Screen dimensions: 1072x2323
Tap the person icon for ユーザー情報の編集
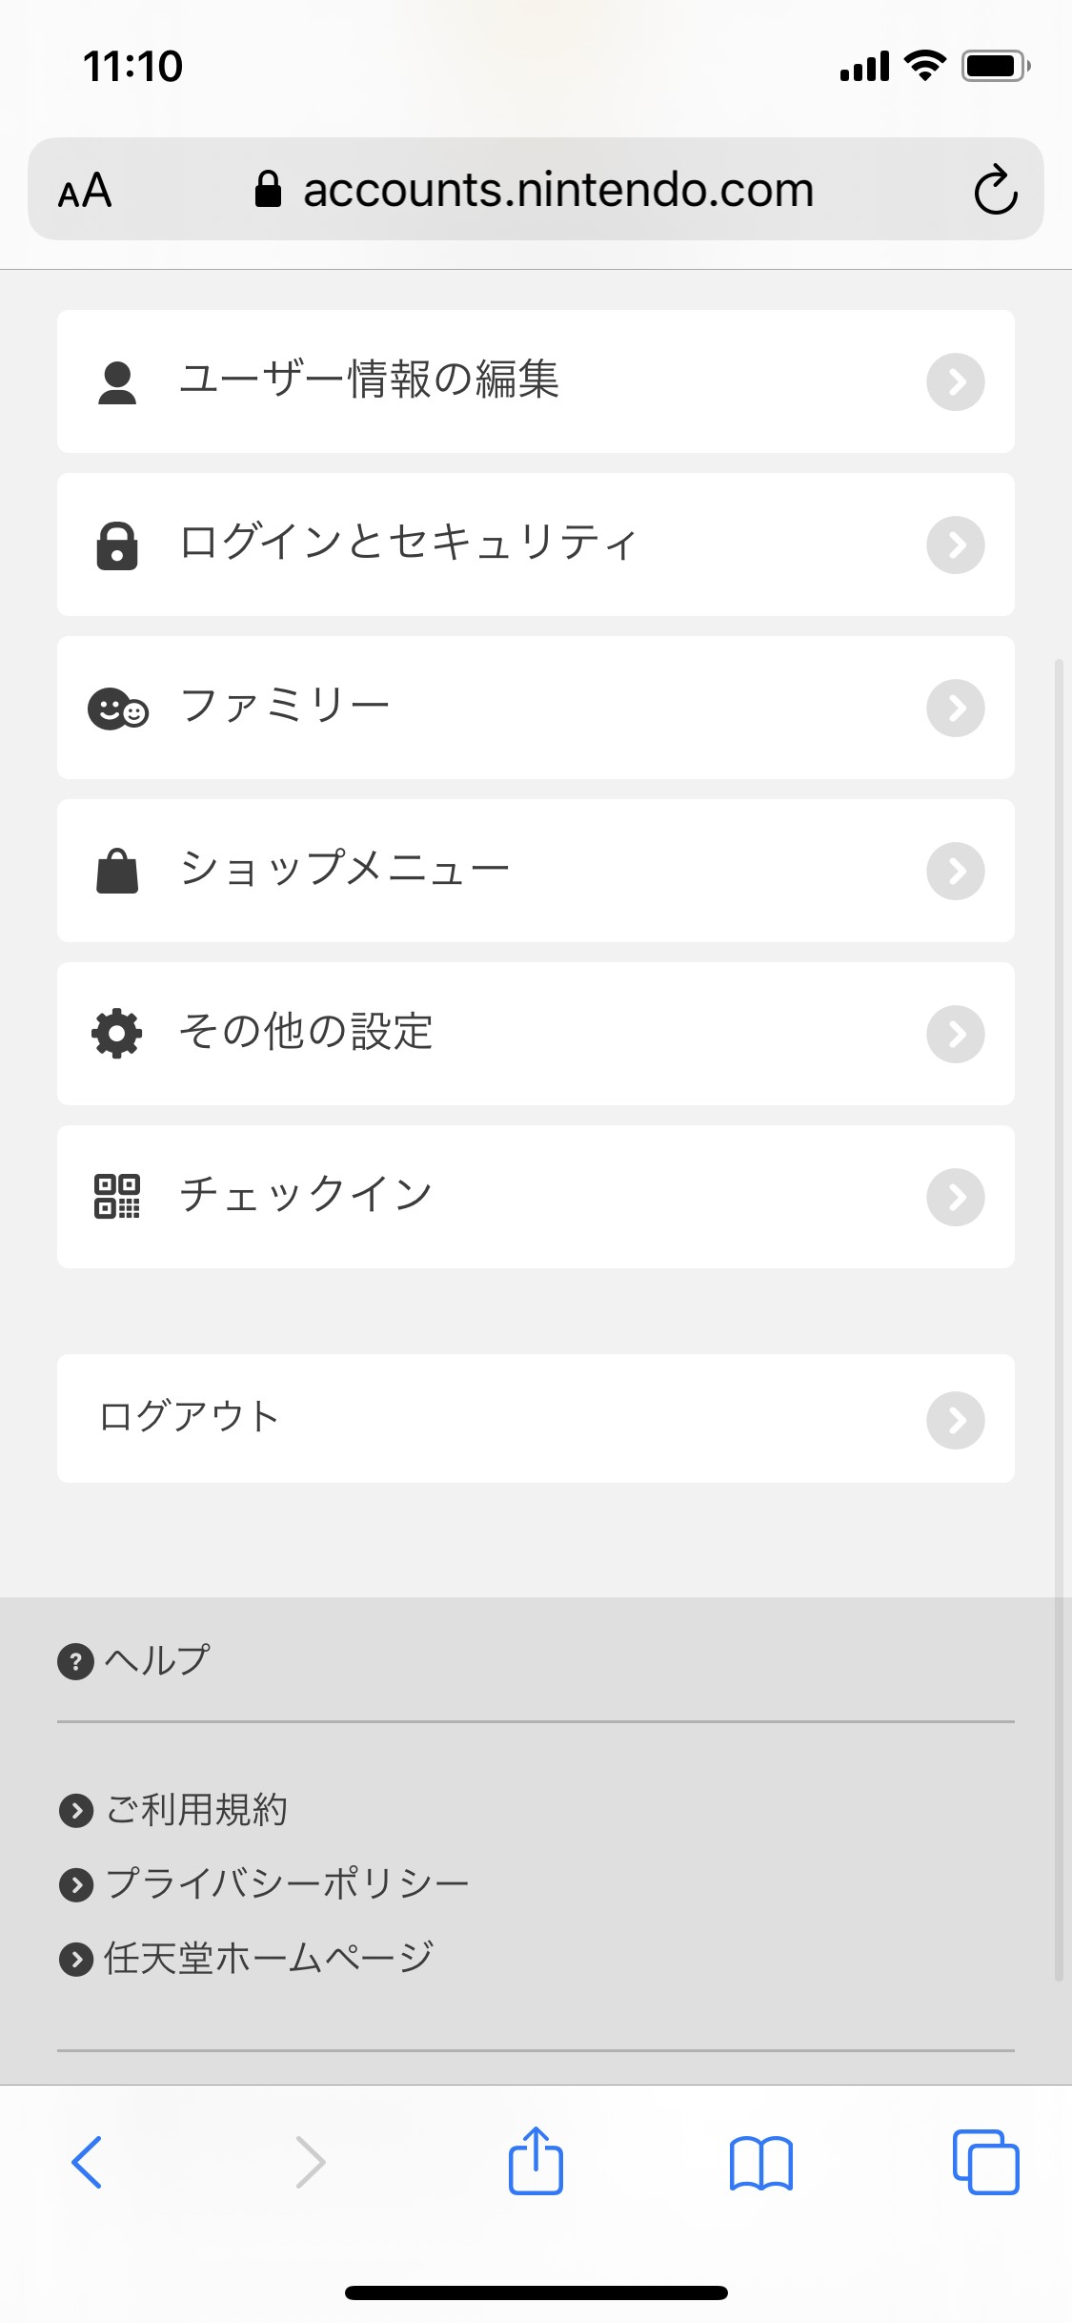click(117, 382)
